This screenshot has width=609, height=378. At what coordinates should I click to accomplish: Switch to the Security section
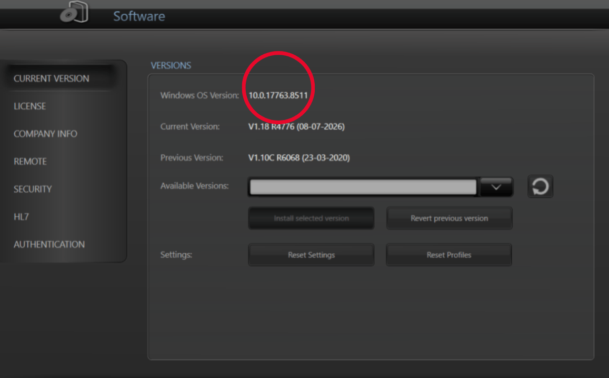33,189
